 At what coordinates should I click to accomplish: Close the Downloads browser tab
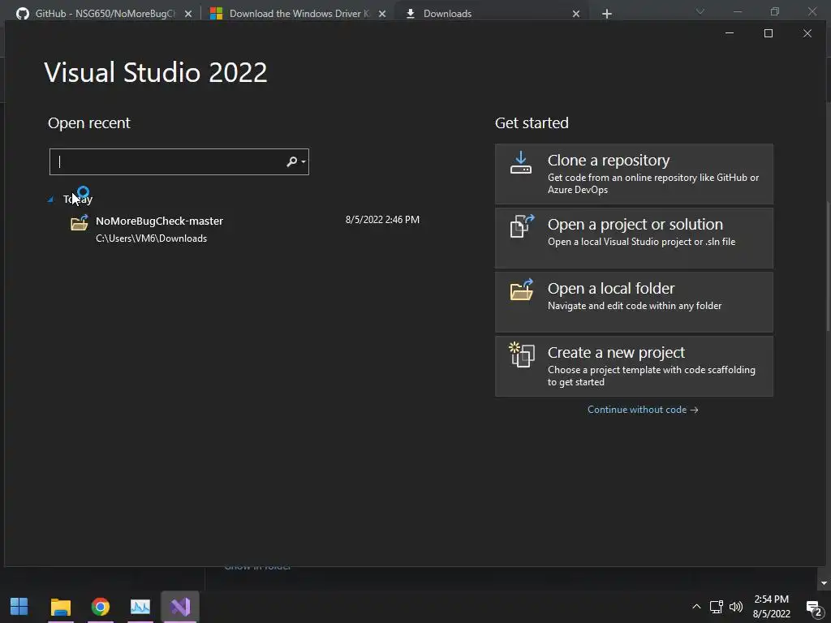[576, 15]
